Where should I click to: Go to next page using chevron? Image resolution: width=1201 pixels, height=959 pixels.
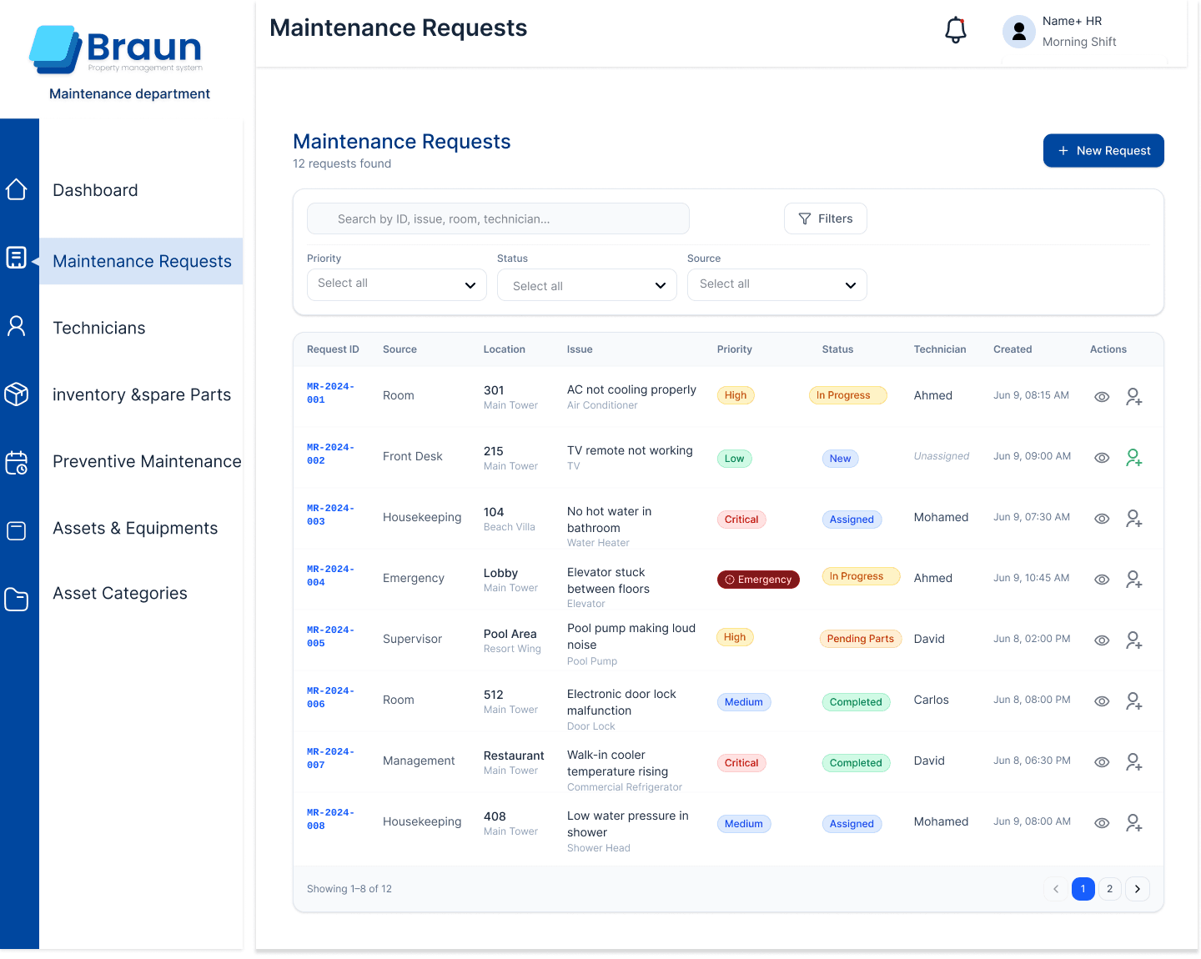1138,889
